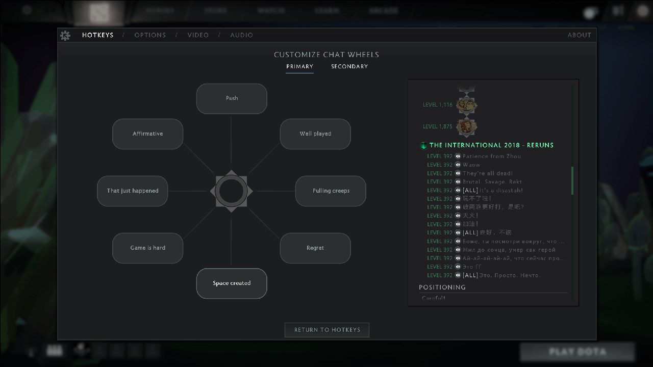Click the speaker icon next to 天火!
The image size is (653, 367).
[458, 216]
